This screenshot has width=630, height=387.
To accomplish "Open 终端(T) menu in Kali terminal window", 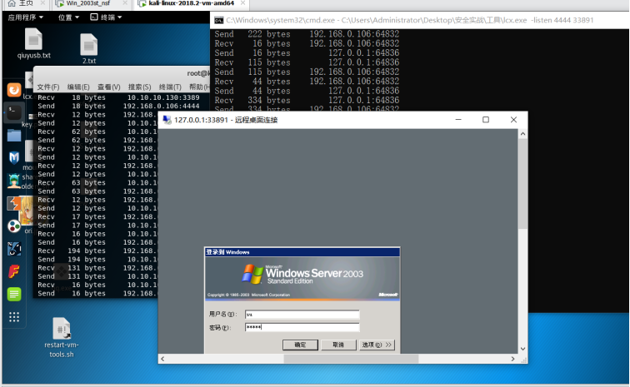I will (170, 87).
